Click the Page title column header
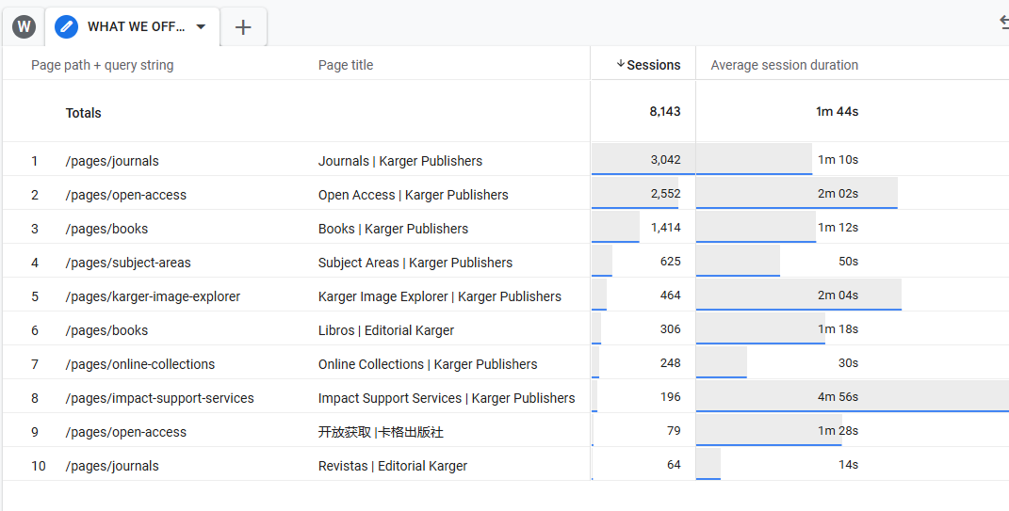1009x511 pixels. (346, 65)
